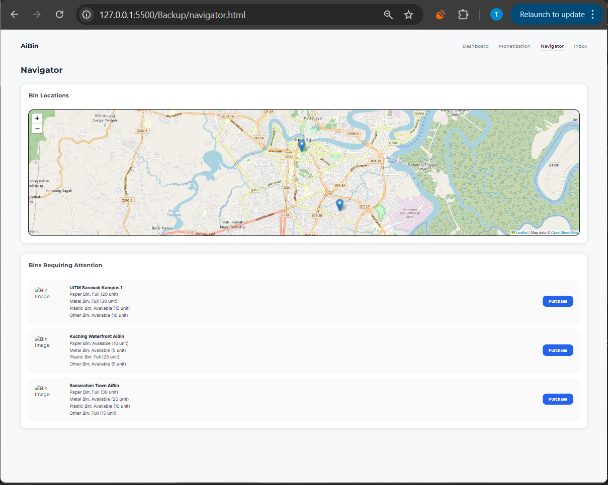Open the Dashboard tab

pos(475,46)
